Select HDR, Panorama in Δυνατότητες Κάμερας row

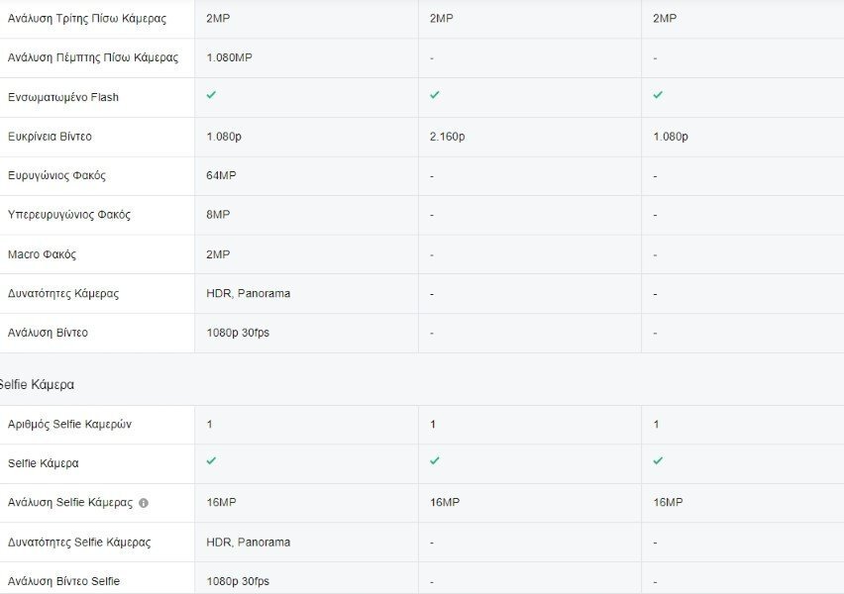click(248, 293)
